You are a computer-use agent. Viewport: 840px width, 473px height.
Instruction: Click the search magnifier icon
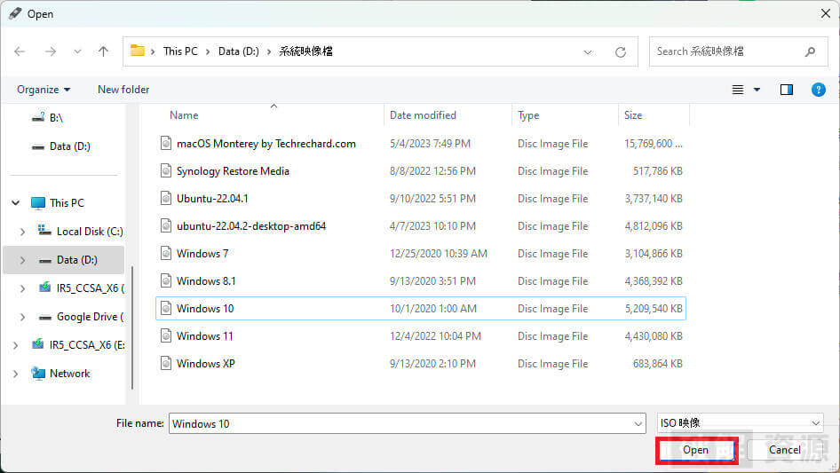pyautogui.click(x=810, y=51)
